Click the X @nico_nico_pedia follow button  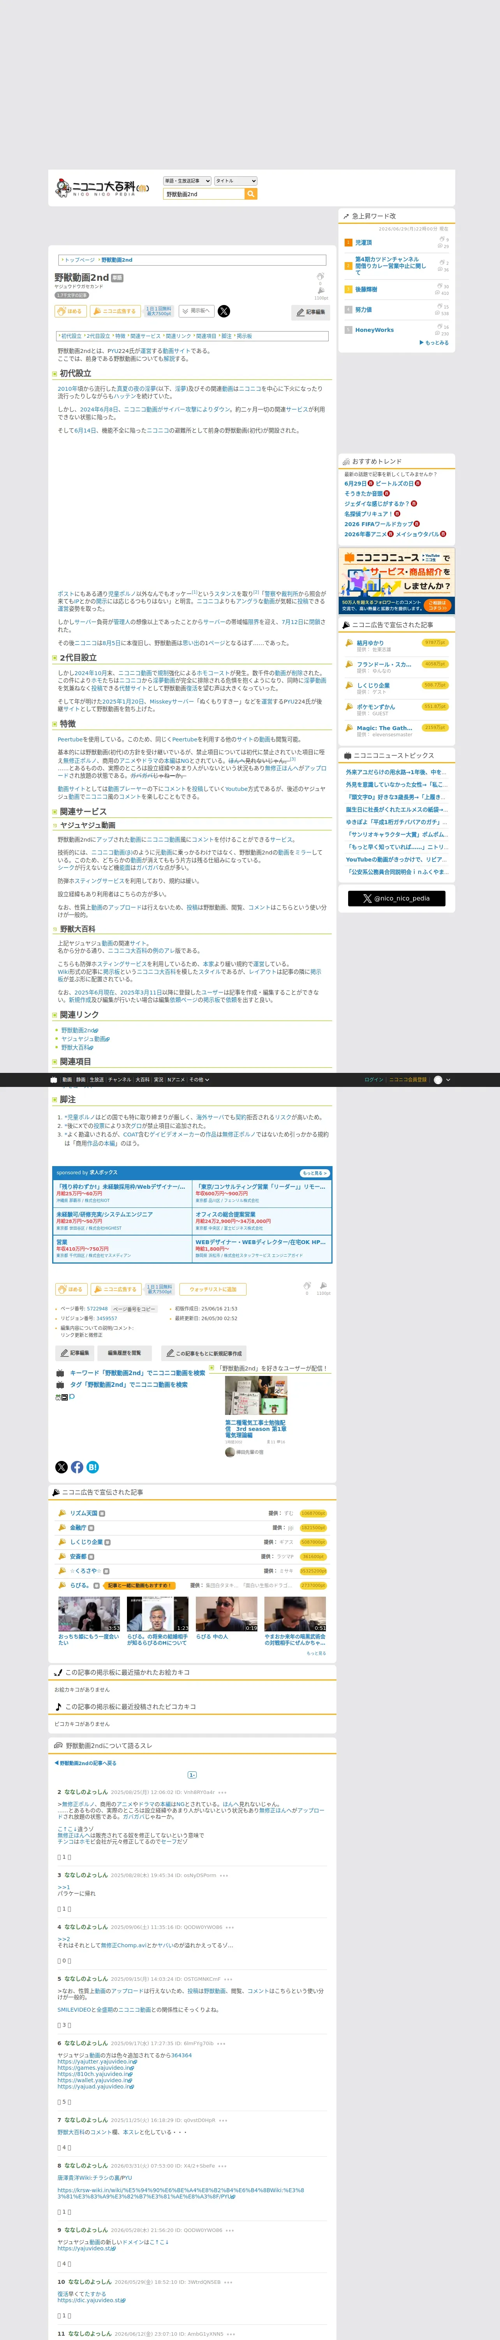[396, 899]
